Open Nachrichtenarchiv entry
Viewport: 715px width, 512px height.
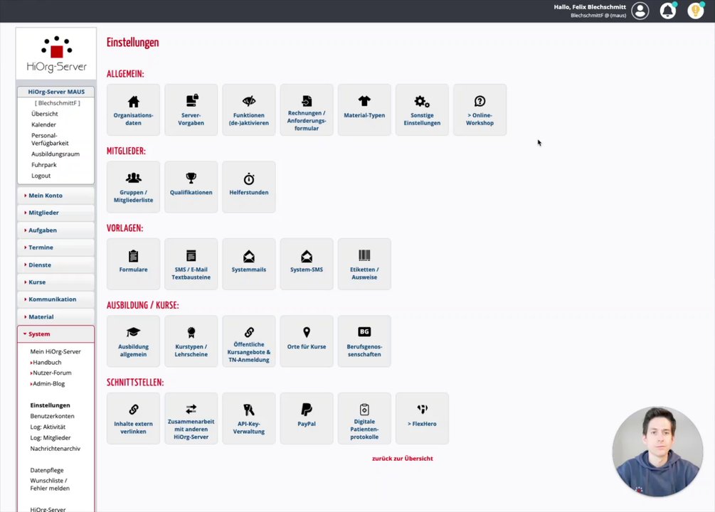(55, 449)
